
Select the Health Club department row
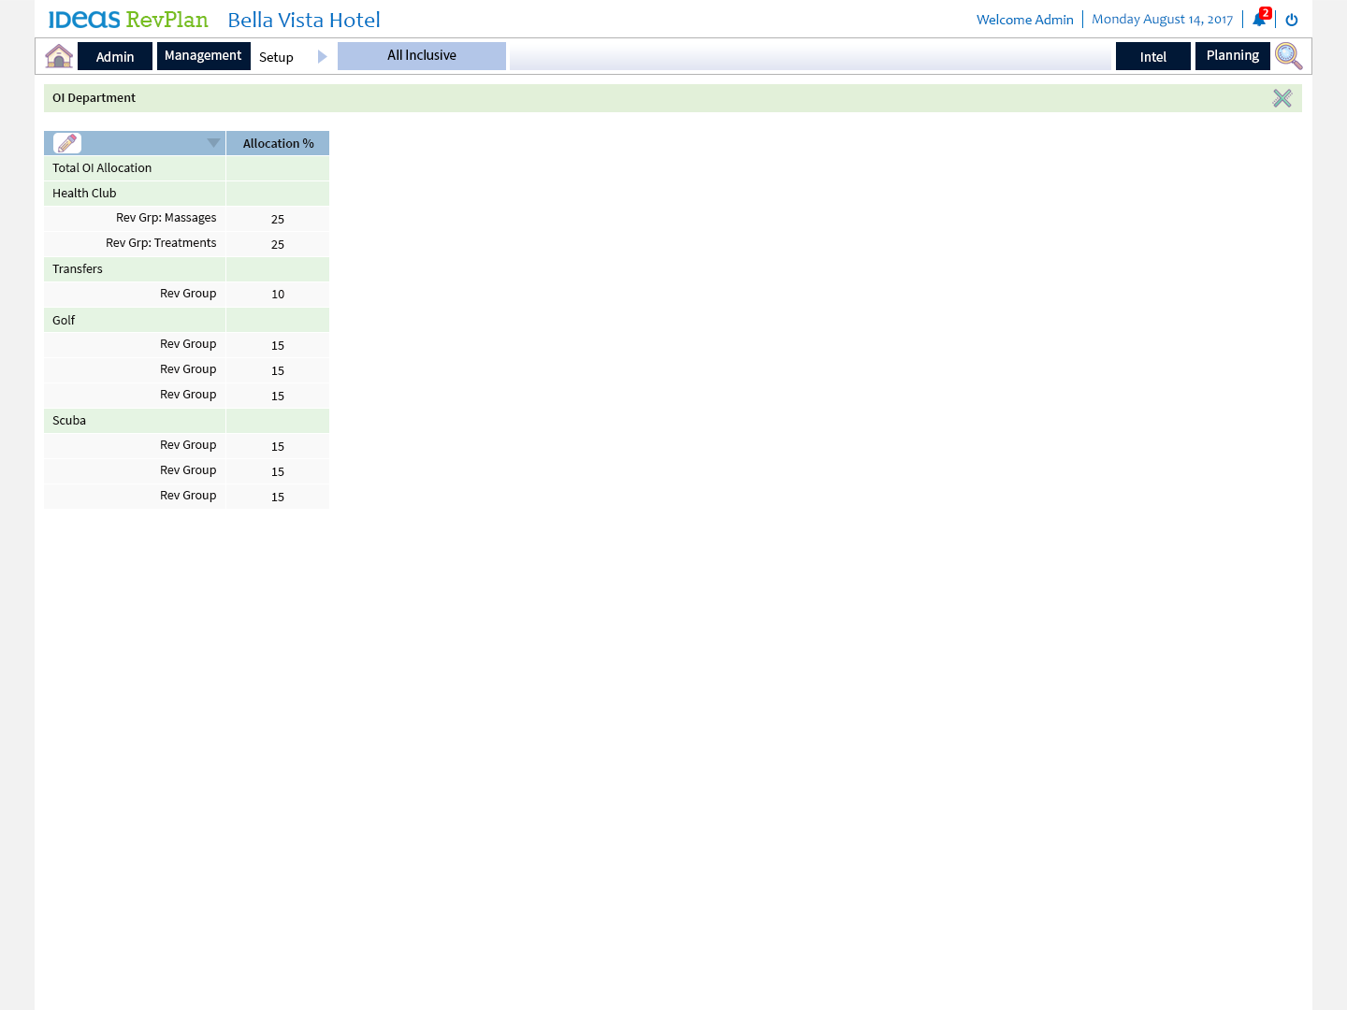(84, 194)
